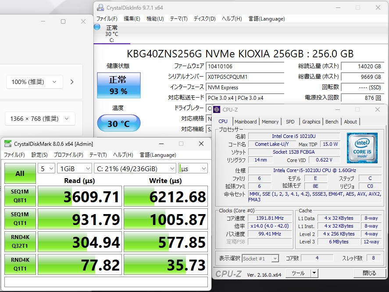Open the 1GiB test size dropdown
The width and height of the screenshot is (389, 292).
[x=74, y=169]
